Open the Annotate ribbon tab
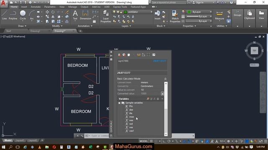Viewport: 268px width, 150px height. click(x=36, y=7)
